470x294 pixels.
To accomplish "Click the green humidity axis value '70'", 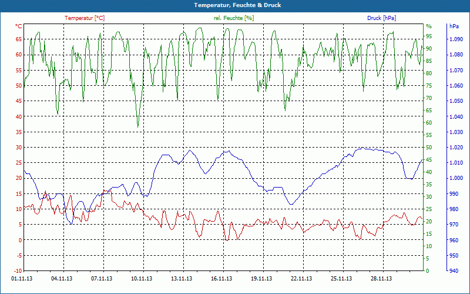I will click(x=429, y=98).
